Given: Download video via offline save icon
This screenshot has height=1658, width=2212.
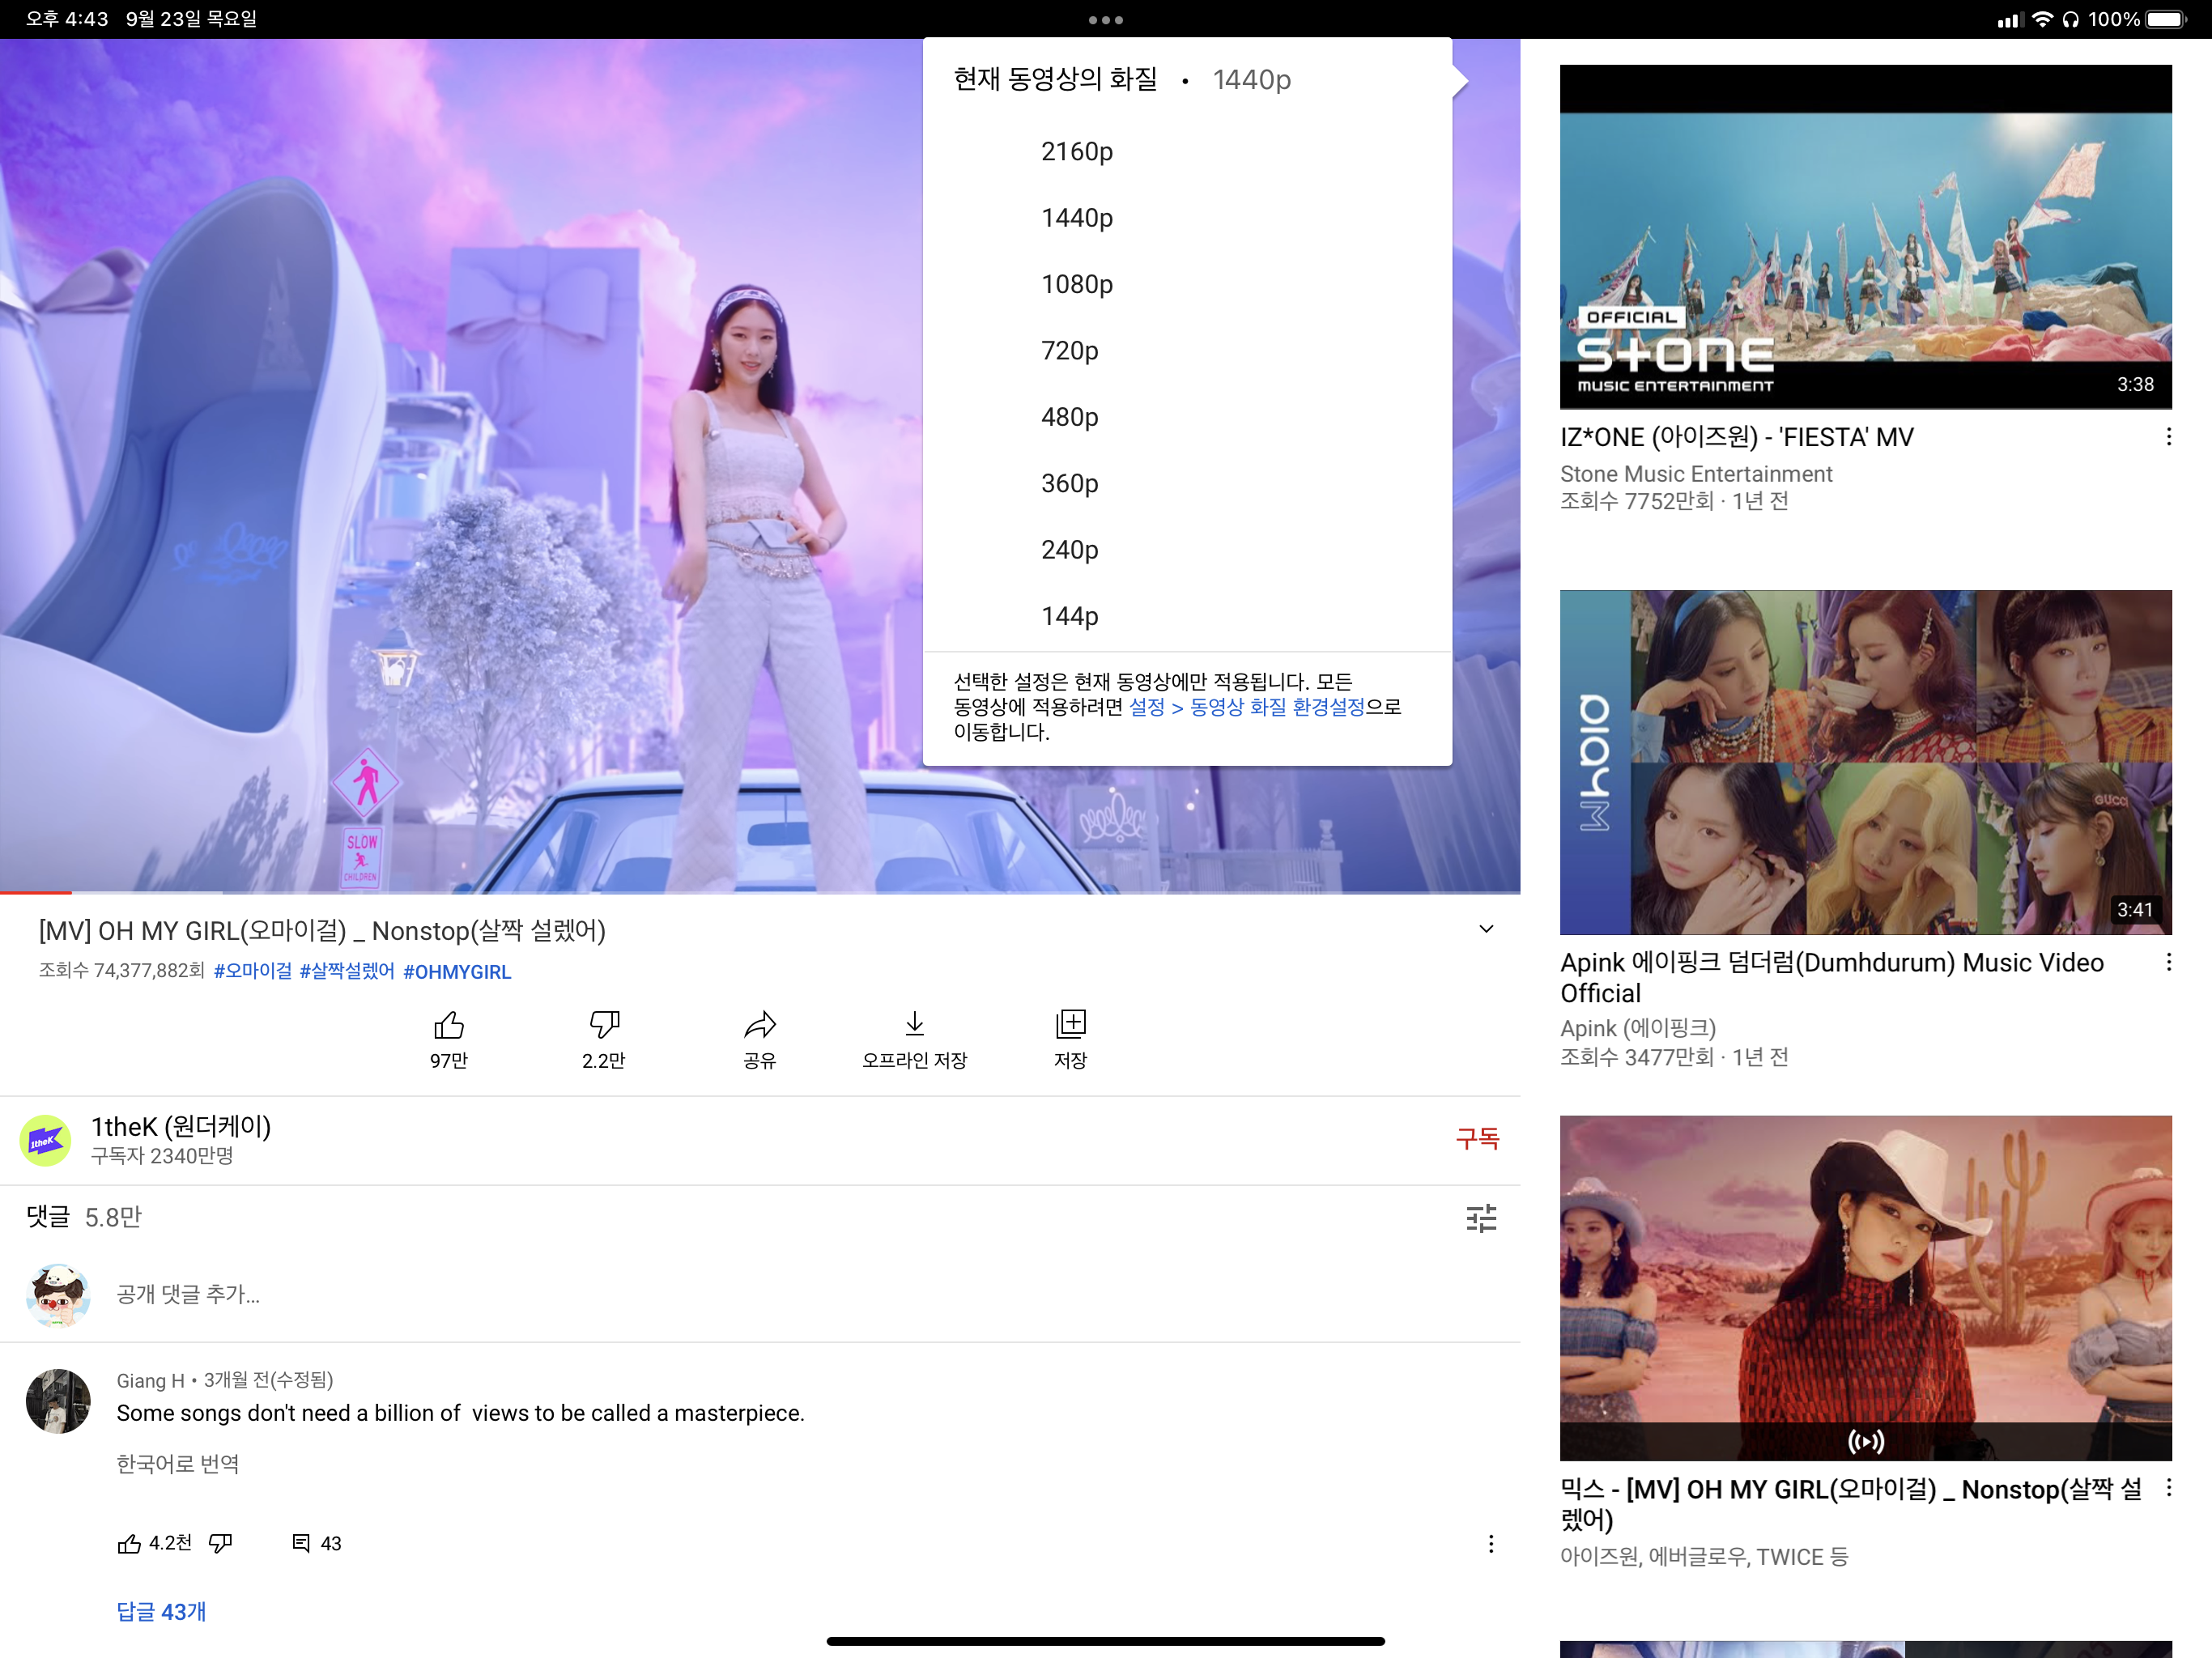Looking at the screenshot, I should click(x=914, y=1025).
